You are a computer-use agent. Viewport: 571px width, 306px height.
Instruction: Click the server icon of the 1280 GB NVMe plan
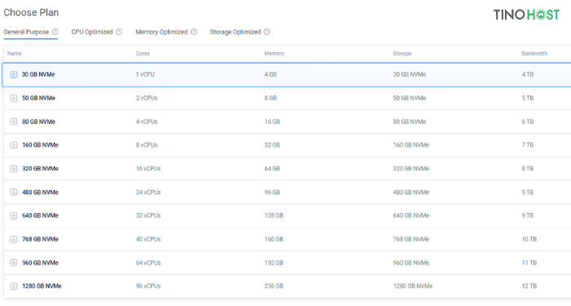pos(14,286)
